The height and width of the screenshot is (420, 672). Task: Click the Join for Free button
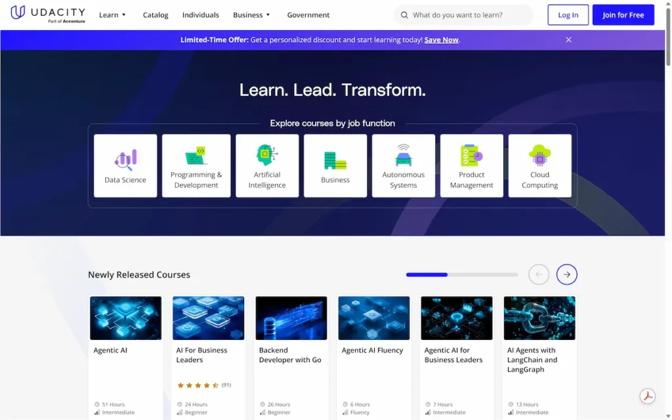click(x=623, y=15)
